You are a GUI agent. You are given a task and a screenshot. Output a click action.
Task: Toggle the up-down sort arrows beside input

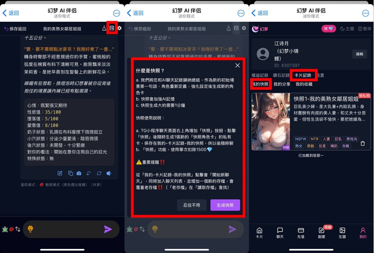coord(17,229)
